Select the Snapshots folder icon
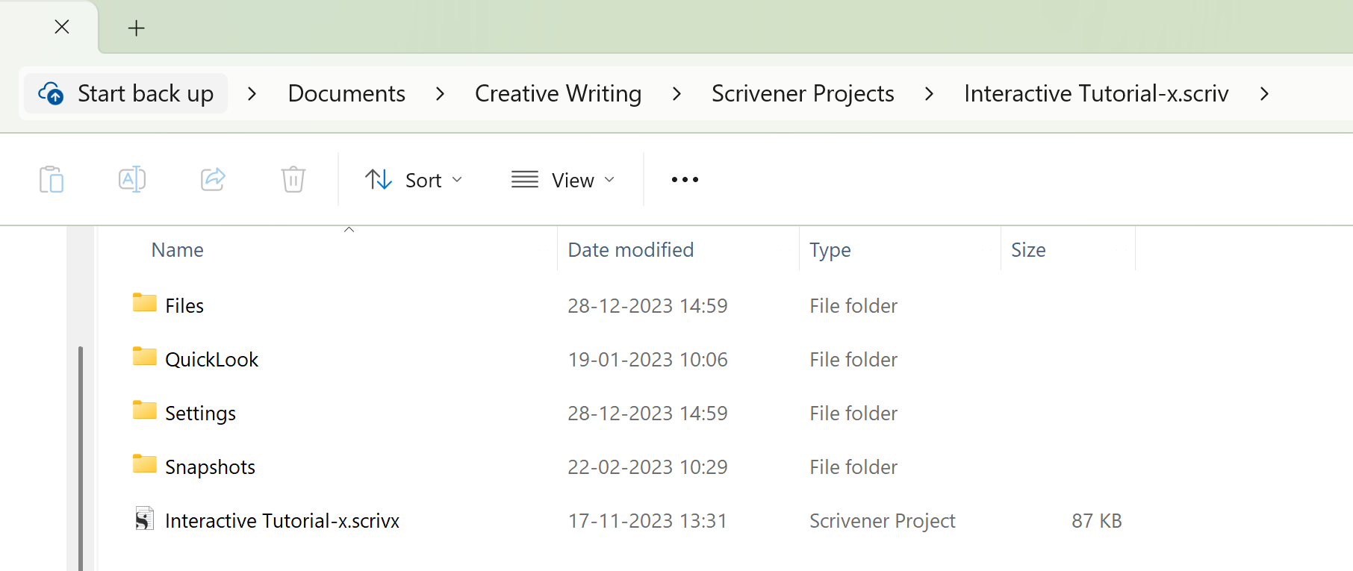Image resolution: width=1353 pixels, height=571 pixels. tap(145, 464)
